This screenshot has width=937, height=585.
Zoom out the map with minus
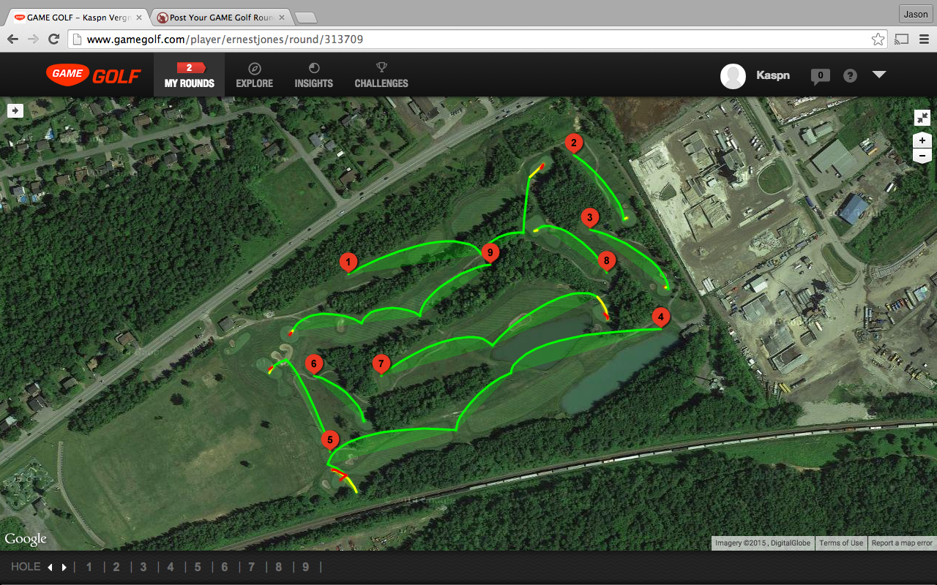922,155
